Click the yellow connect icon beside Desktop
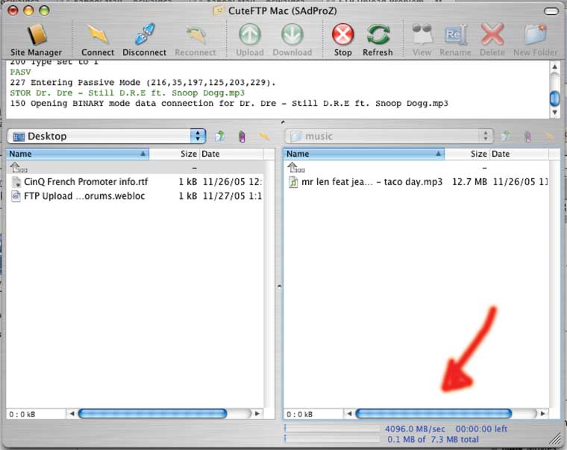The height and width of the screenshot is (450, 567). coord(264,137)
